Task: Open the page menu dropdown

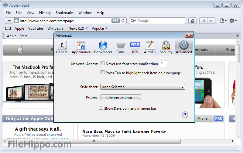Action: (x=224, y=21)
